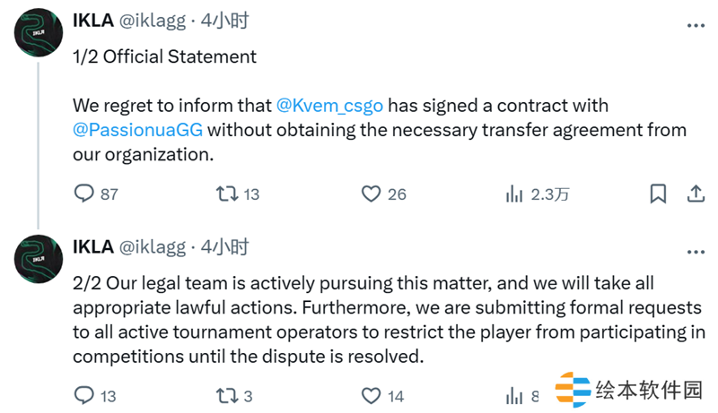Like the second IKLA tweet
The image size is (718, 413).
click(x=372, y=395)
